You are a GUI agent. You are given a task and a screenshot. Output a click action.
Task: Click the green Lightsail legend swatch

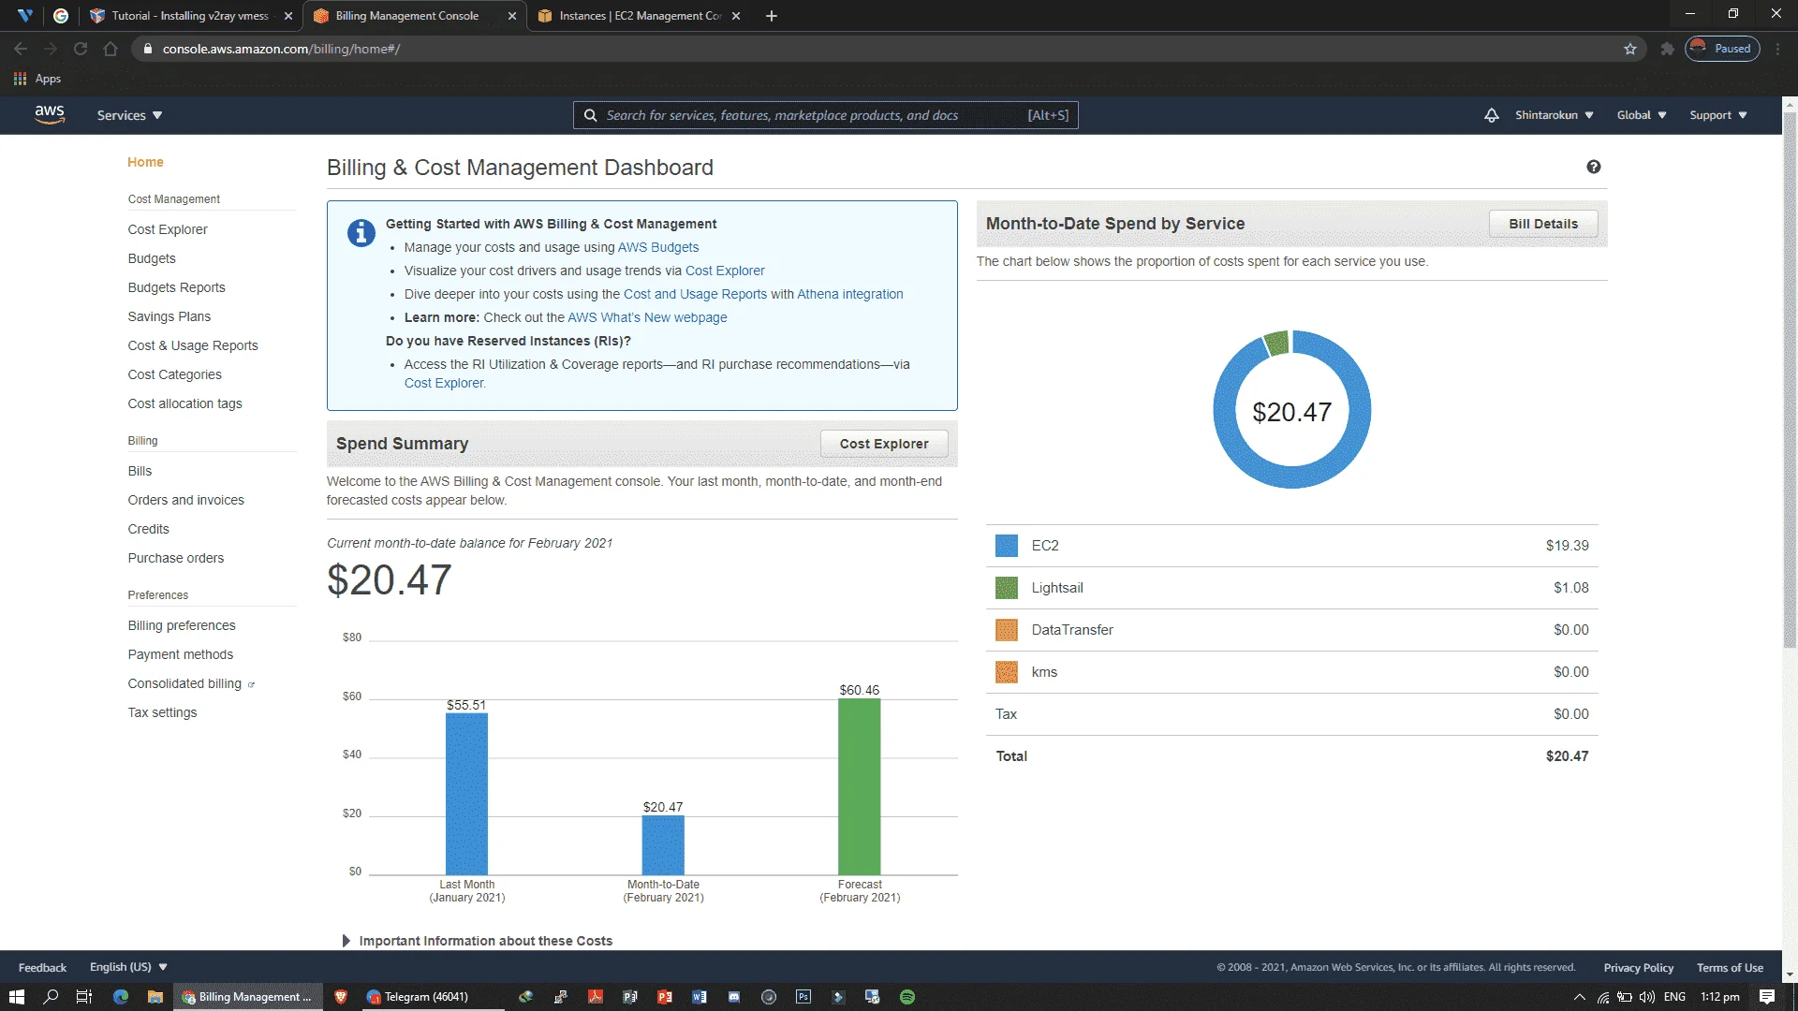point(1007,588)
